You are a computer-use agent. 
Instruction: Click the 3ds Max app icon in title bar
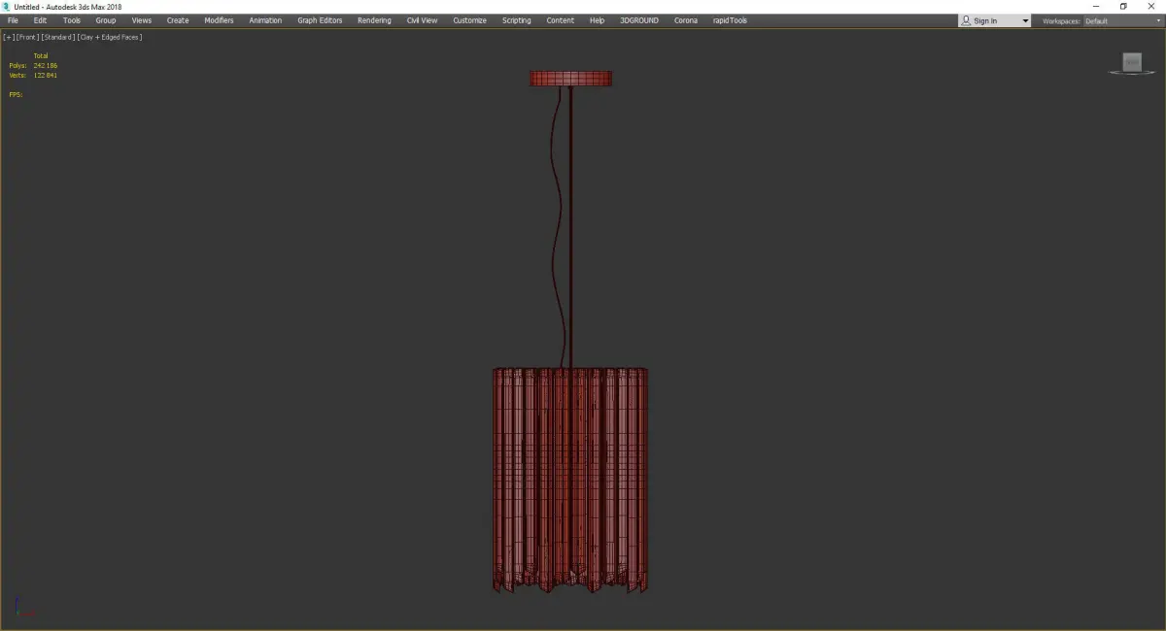pyautogui.click(x=7, y=7)
